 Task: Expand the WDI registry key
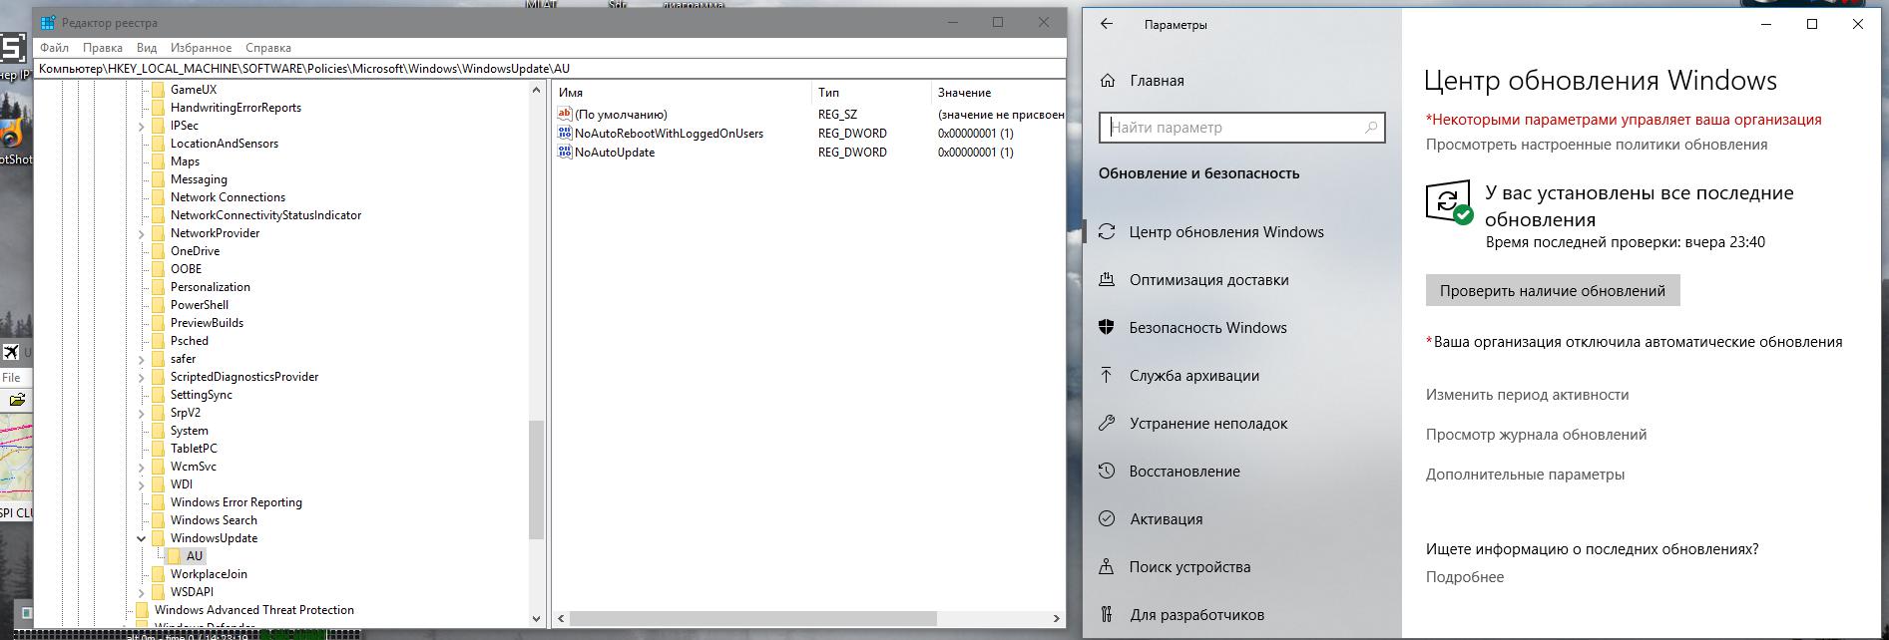click(x=142, y=484)
